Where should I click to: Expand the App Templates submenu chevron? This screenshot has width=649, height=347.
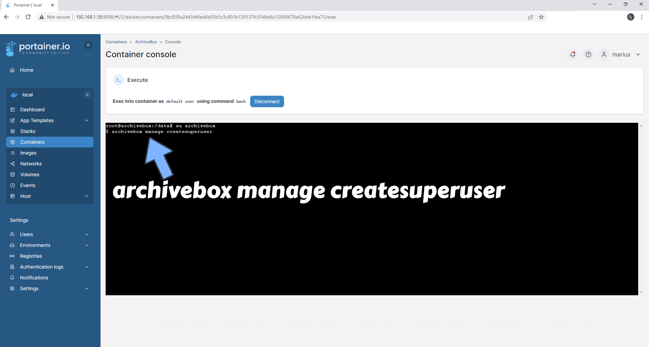tap(87, 120)
